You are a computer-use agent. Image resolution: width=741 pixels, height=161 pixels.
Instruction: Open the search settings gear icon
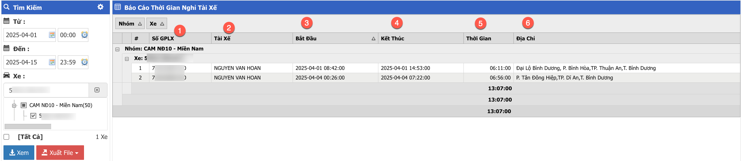(100, 7)
